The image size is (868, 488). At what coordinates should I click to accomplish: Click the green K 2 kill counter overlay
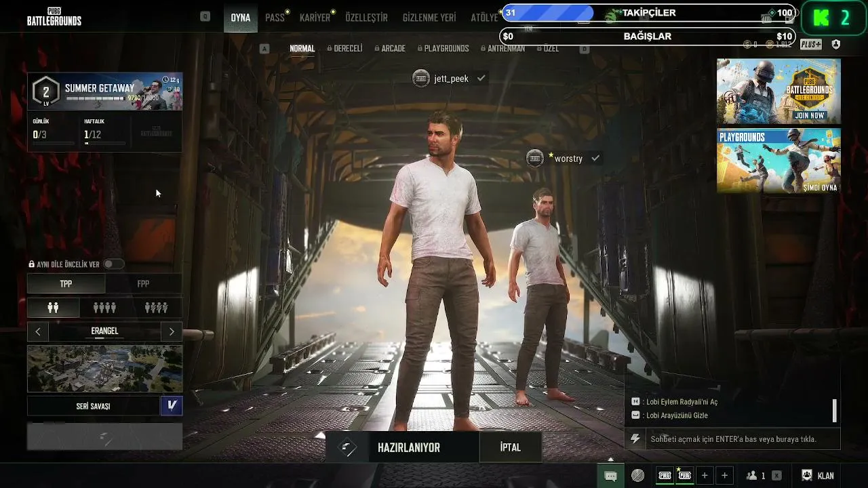(834, 18)
